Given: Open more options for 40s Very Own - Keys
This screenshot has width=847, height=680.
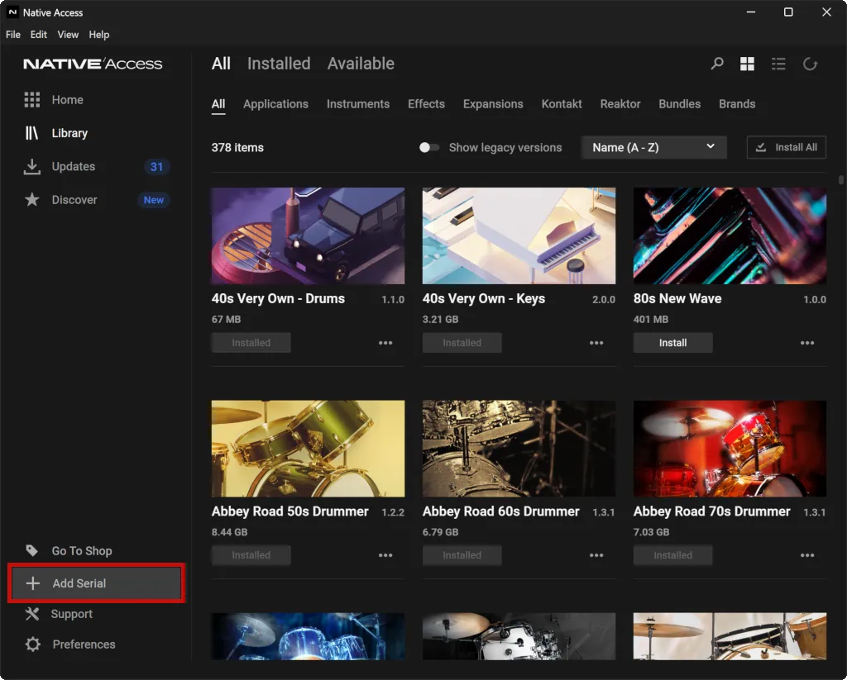Looking at the screenshot, I should pos(596,343).
